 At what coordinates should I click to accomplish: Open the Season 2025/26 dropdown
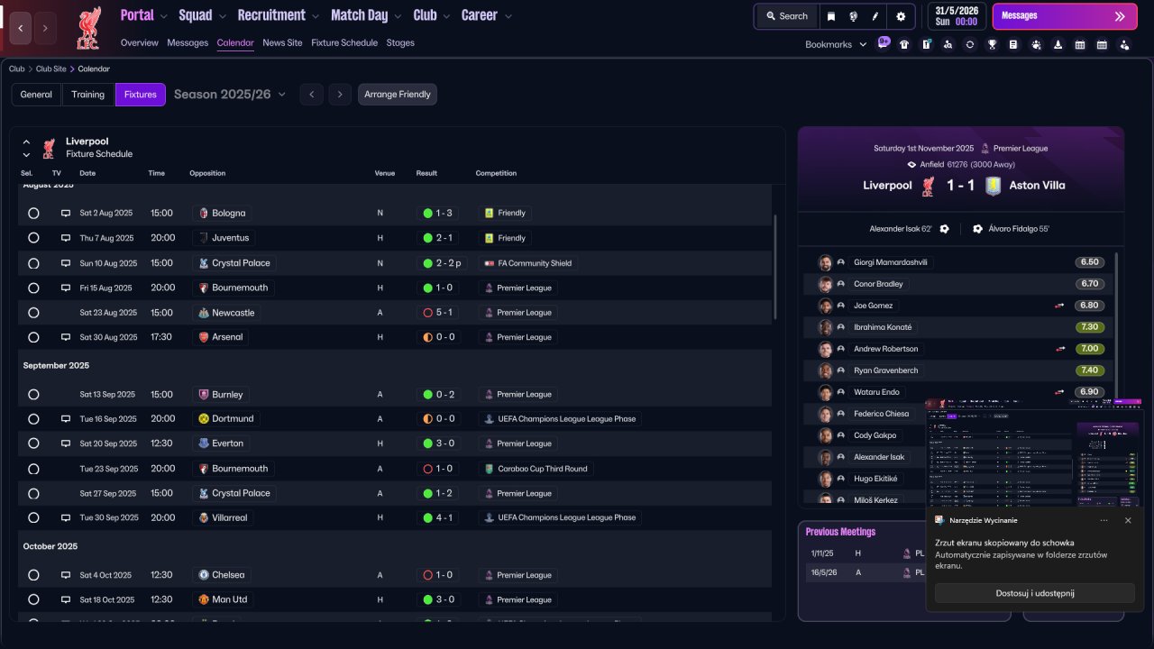pyautogui.click(x=230, y=94)
